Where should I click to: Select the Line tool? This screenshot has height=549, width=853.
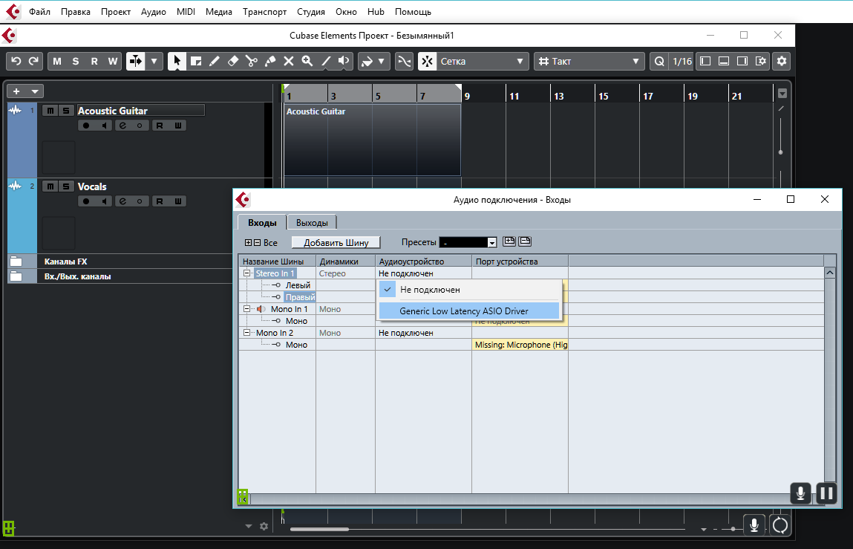[x=325, y=61]
